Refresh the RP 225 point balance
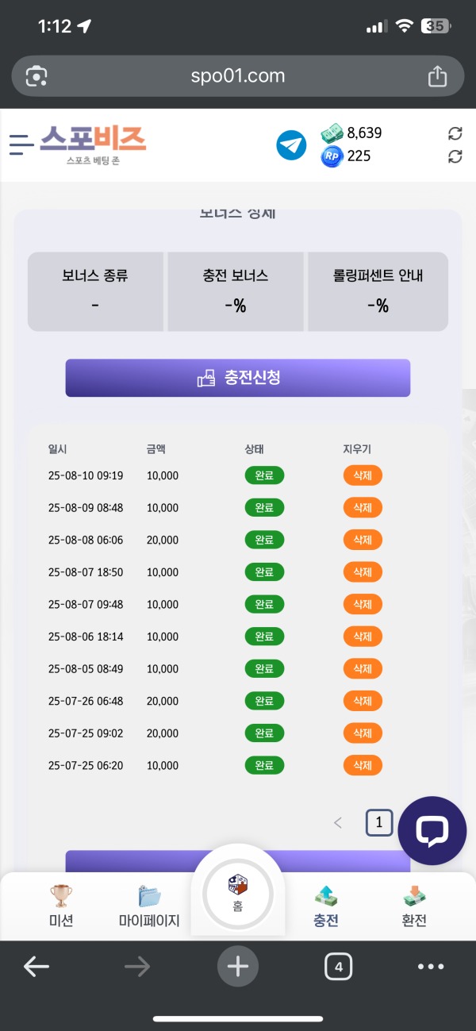The width and height of the screenshot is (476, 1031). tap(455, 156)
